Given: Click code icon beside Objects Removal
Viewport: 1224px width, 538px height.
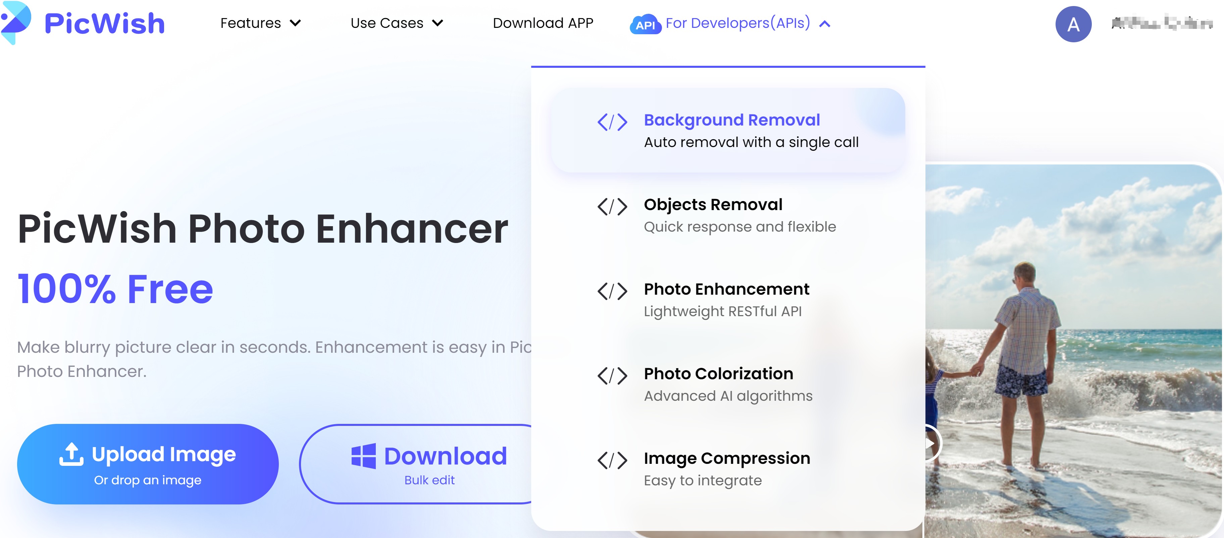Looking at the screenshot, I should click(612, 207).
